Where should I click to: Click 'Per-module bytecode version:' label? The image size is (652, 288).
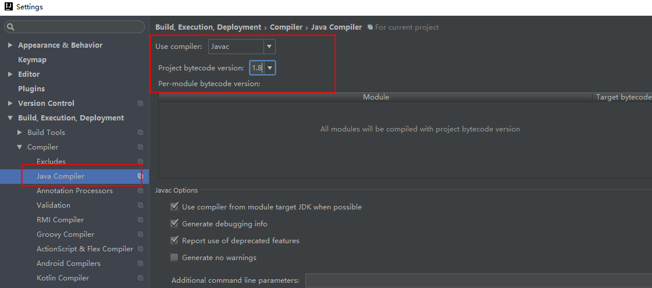209,84
